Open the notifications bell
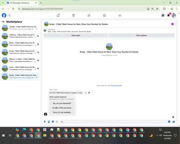The width and height of the screenshot is (180, 144). [x=168, y=15]
